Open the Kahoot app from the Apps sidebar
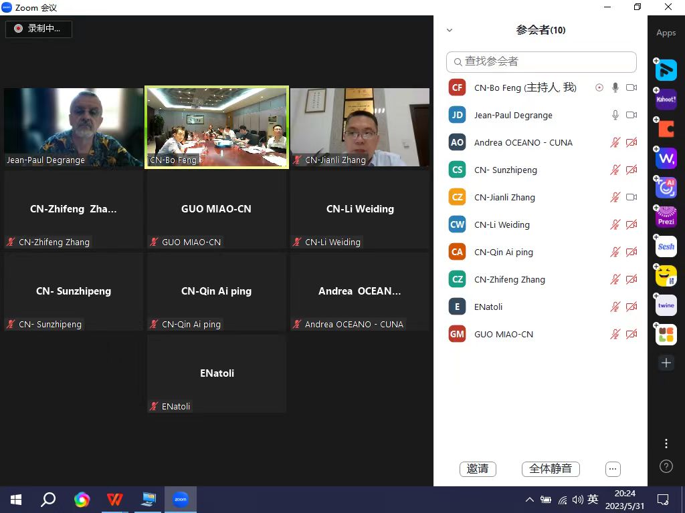This screenshot has height=513, width=685. pyautogui.click(x=666, y=100)
